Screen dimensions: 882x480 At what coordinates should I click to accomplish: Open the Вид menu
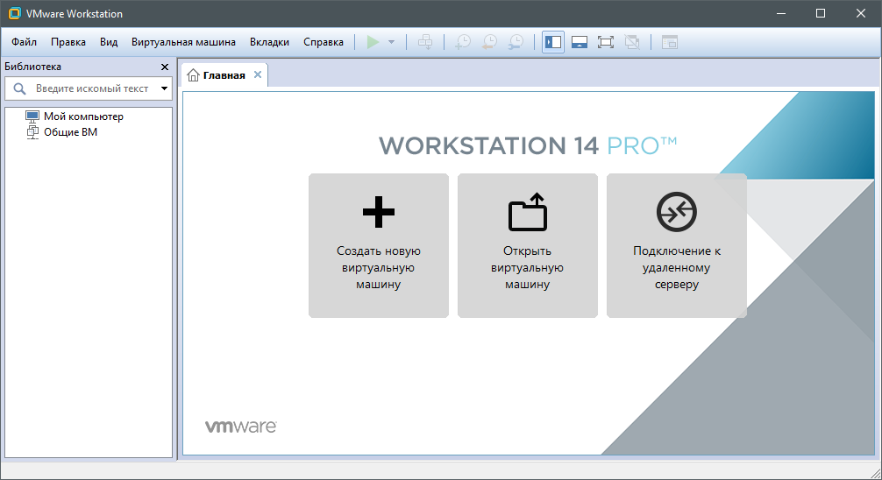pos(109,42)
